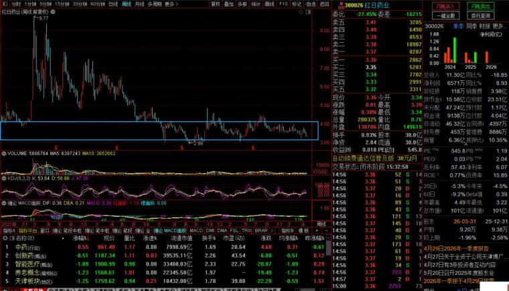The image size is (509, 291).
Task: Select the 5分钟 period
Action: click(x=46, y=4)
